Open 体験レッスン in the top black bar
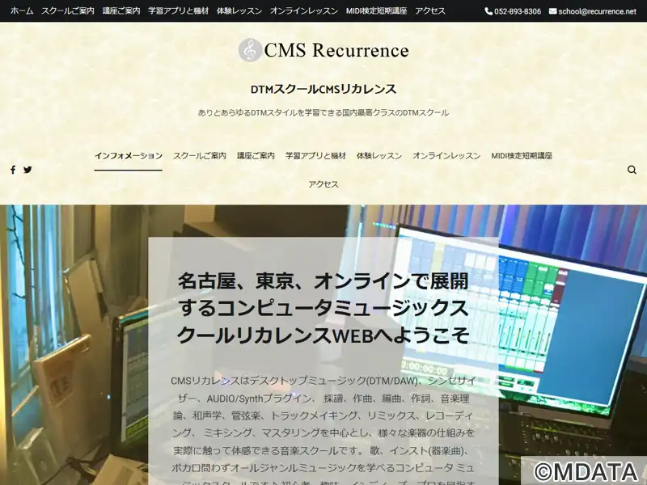647x485 pixels. pos(239,11)
